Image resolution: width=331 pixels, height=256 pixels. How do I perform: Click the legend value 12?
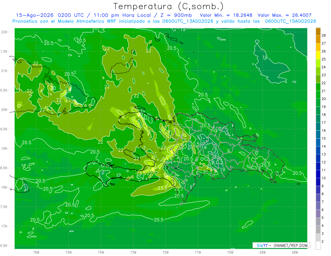[324, 162]
